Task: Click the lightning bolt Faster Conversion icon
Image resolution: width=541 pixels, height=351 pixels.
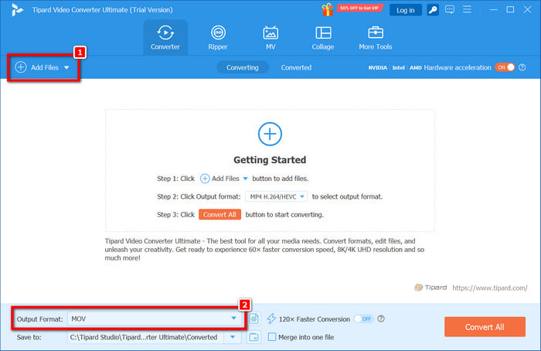Action: tap(271, 319)
